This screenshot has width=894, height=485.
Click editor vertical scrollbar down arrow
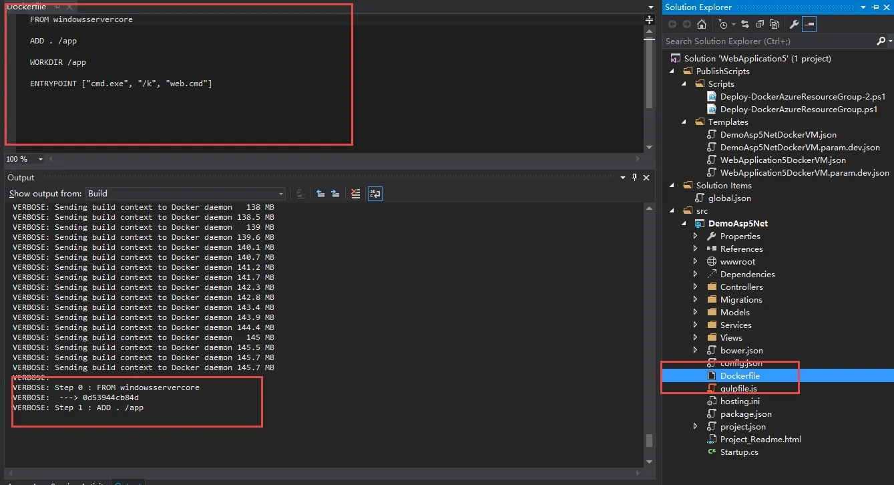[649, 148]
